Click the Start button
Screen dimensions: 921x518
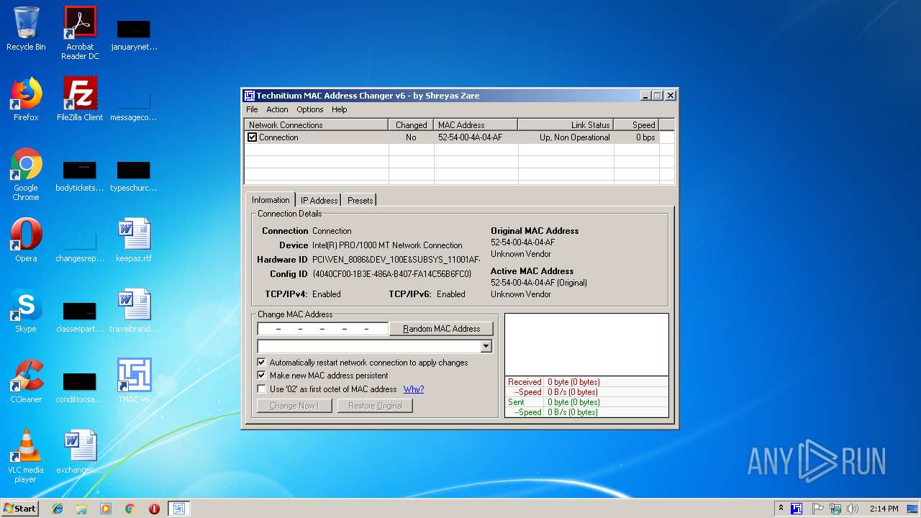20,509
